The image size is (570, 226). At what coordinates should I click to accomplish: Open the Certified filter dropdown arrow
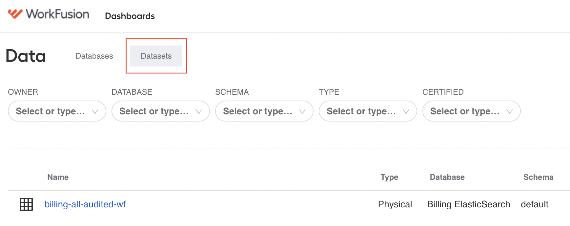(x=510, y=111)
